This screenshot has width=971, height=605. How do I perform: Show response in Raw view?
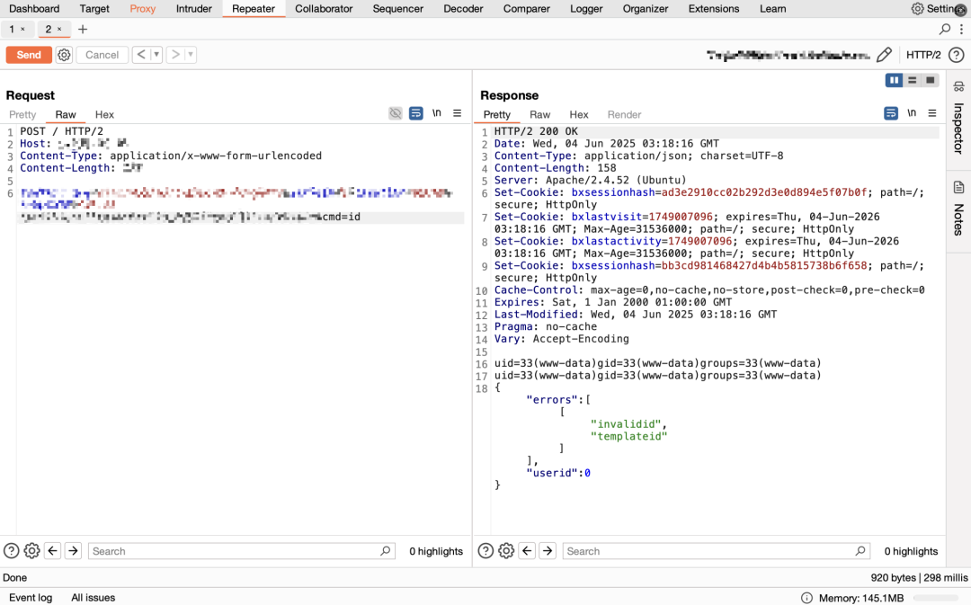coord(540,114)
